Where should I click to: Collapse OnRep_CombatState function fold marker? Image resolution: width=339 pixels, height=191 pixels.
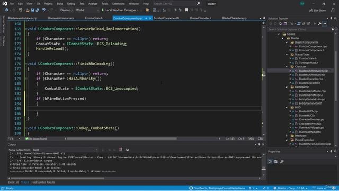click(x=26, y=128)
